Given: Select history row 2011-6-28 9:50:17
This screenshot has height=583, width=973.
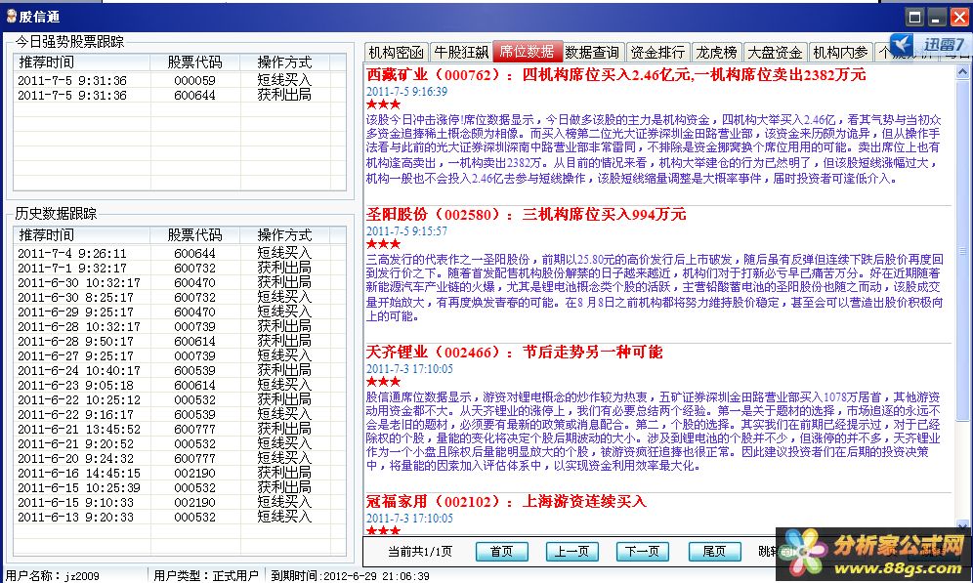Looking at the screenshot, I should 180,342.
